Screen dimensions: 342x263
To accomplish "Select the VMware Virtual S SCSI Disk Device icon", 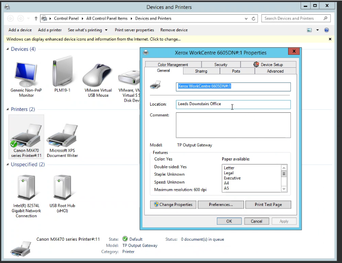I will point(129,78).
